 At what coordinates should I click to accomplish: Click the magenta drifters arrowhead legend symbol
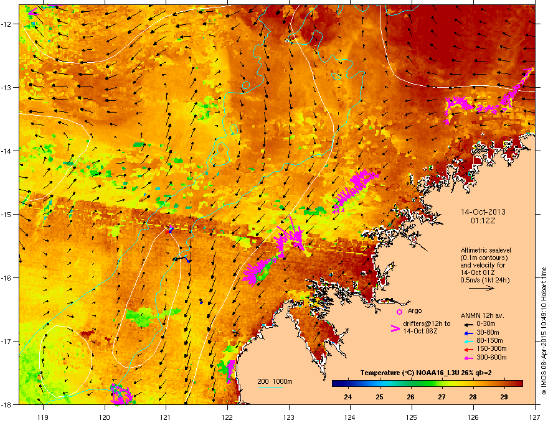click(395, 328)
